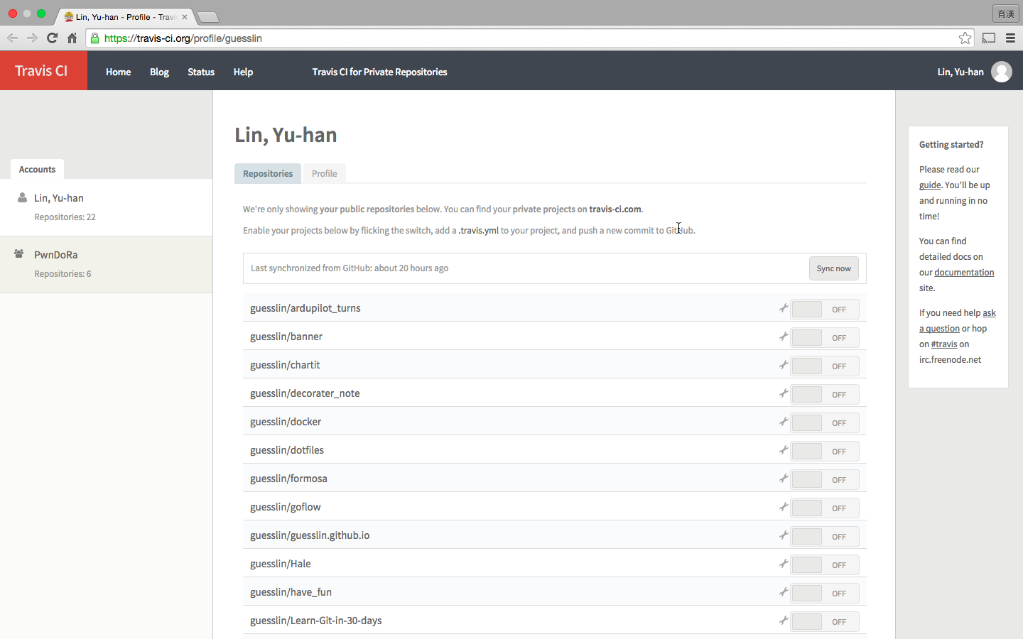Open settings wrench for guesslin/banner
This screenshot has width=1023, height=639.
(784, 337)
